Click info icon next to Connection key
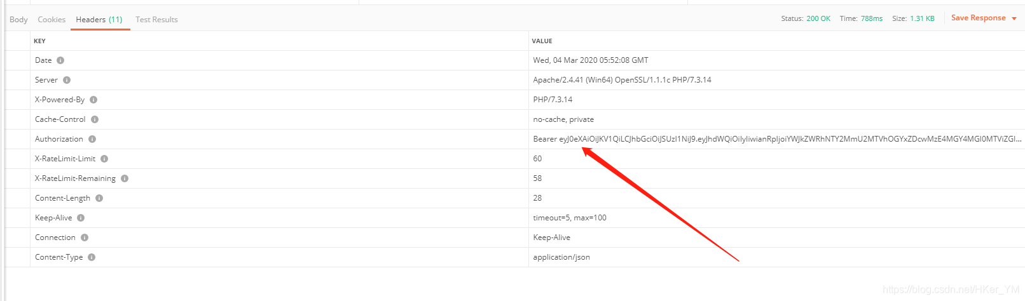This screenshot has width=1025, height=301. point(85,237)
